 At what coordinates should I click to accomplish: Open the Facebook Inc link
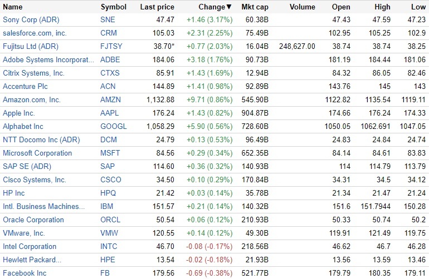click(x=25, y=273)
